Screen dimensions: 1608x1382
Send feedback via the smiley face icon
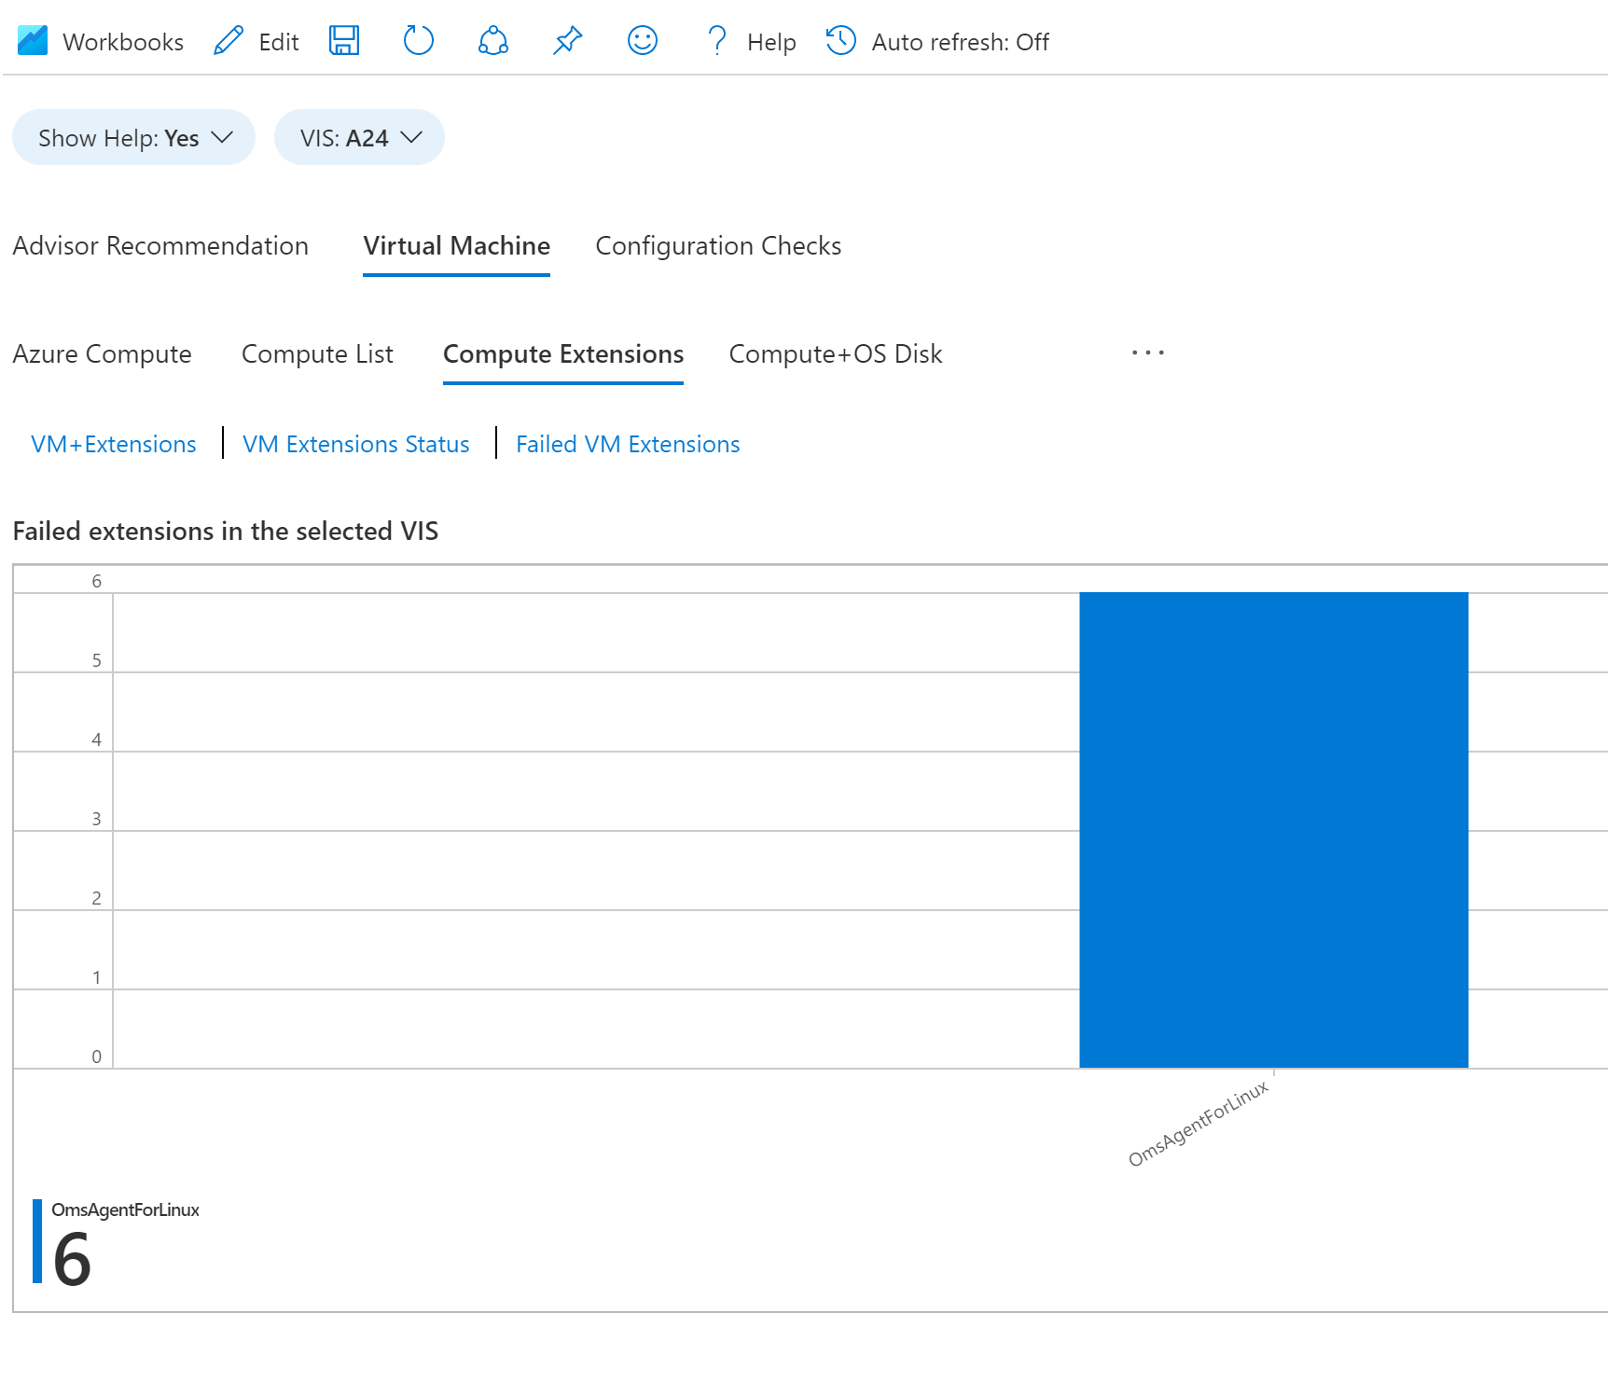click(643, 41)
